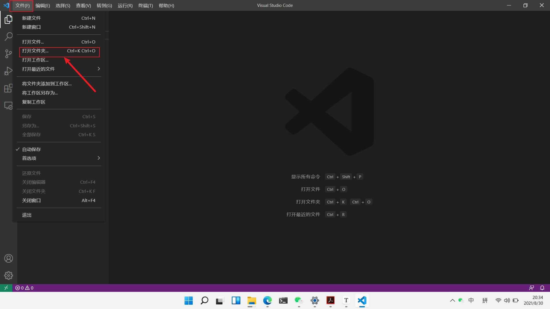The image size is (550, 309).
Task: Open Adobe Acrobat from the taskbar
Action: 330,300
